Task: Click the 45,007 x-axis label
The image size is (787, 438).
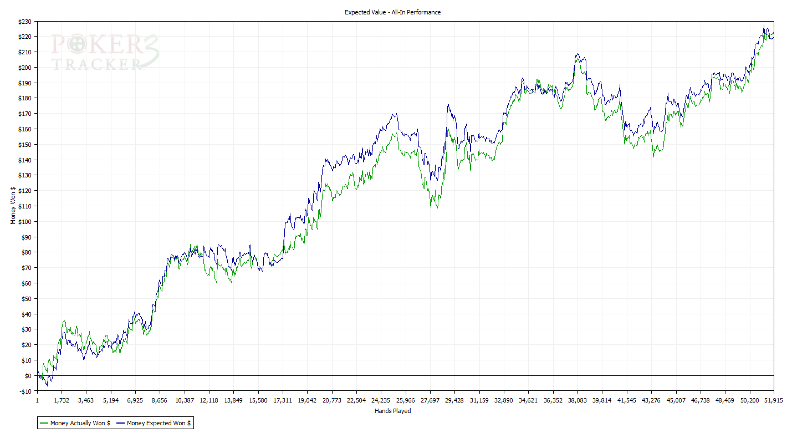Action: [x=676, y=400]
